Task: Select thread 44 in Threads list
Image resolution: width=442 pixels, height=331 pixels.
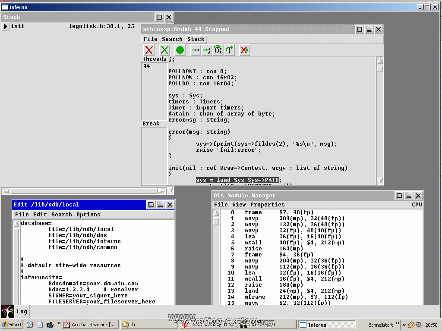Action: point(147,66)
